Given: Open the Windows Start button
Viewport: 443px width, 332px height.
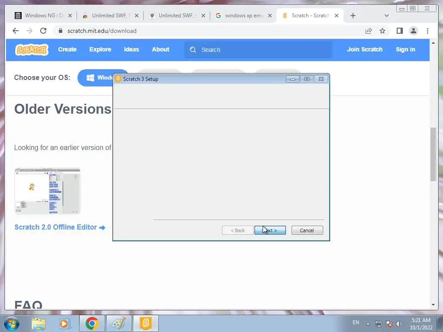Looking at the screenshot, I should [11, 323].
